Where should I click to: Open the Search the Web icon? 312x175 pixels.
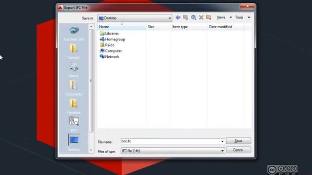[194, 17]
